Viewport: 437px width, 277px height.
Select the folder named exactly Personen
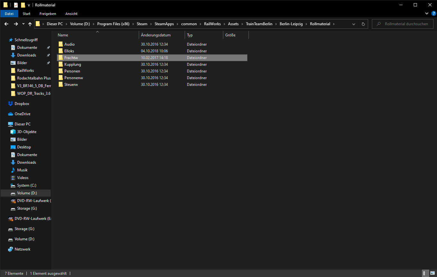72,71
